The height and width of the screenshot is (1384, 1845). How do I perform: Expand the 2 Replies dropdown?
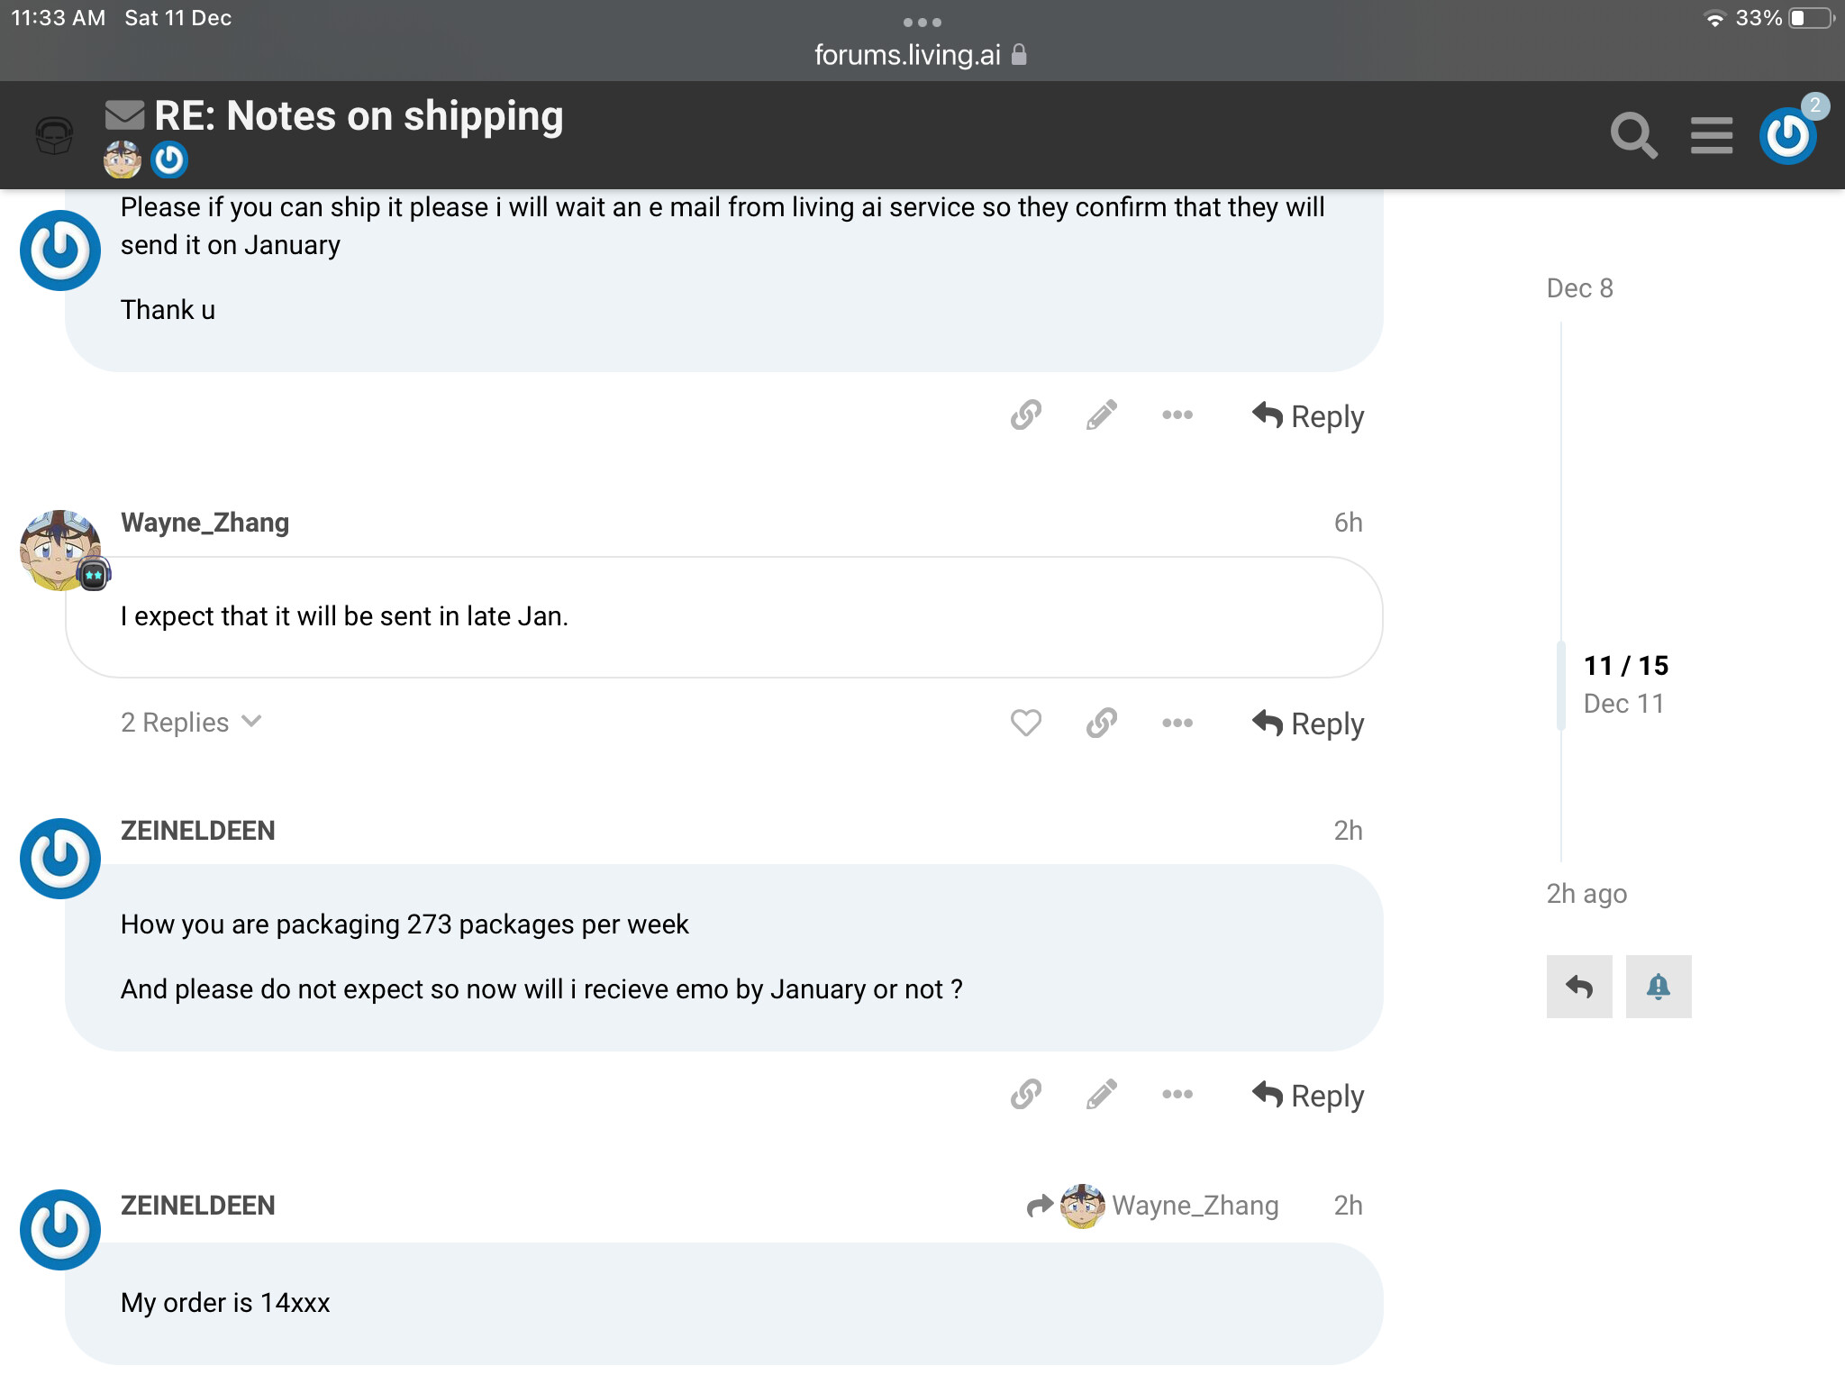(192, 723)
